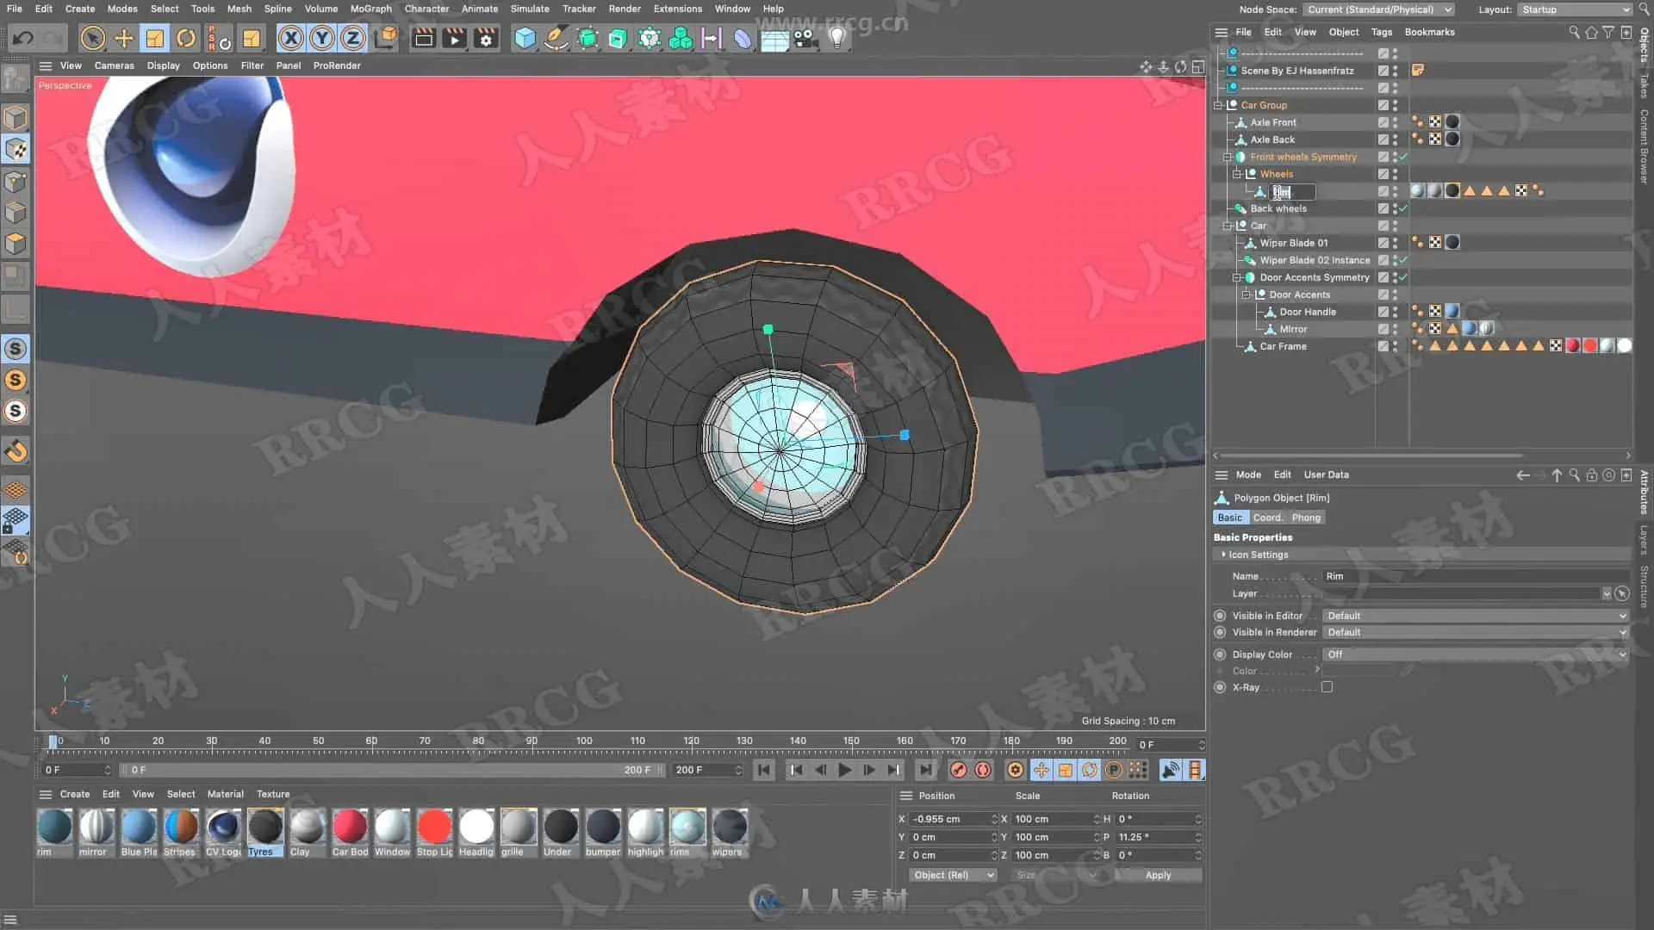This screenshot has height=930, width=1654.
Task: Open the MoGraph menu
Action: coord(370,9)
